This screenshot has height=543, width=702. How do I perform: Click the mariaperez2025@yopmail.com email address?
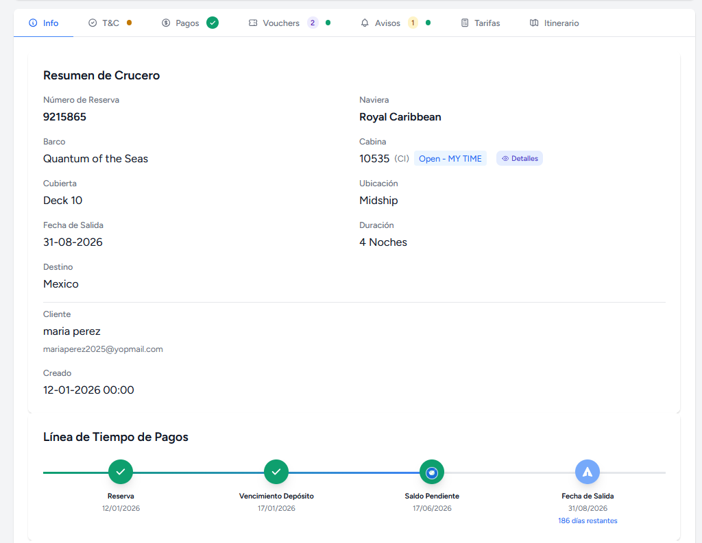[103, 349]
